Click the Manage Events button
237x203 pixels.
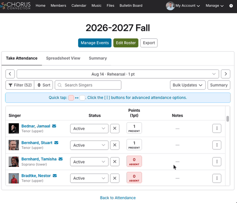[95, 43]
